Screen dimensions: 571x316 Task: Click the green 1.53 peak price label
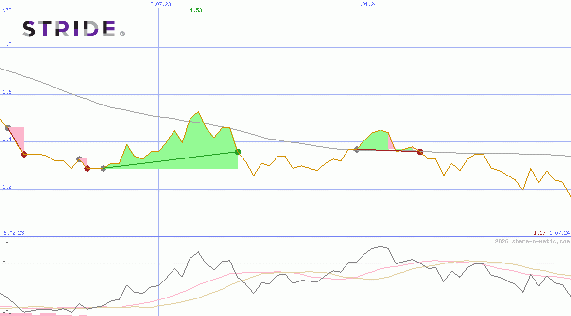coord(196,10)
